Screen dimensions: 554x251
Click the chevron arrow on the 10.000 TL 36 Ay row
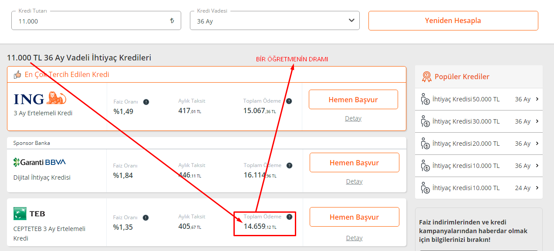pyautogui.click(x=537, y=165)
